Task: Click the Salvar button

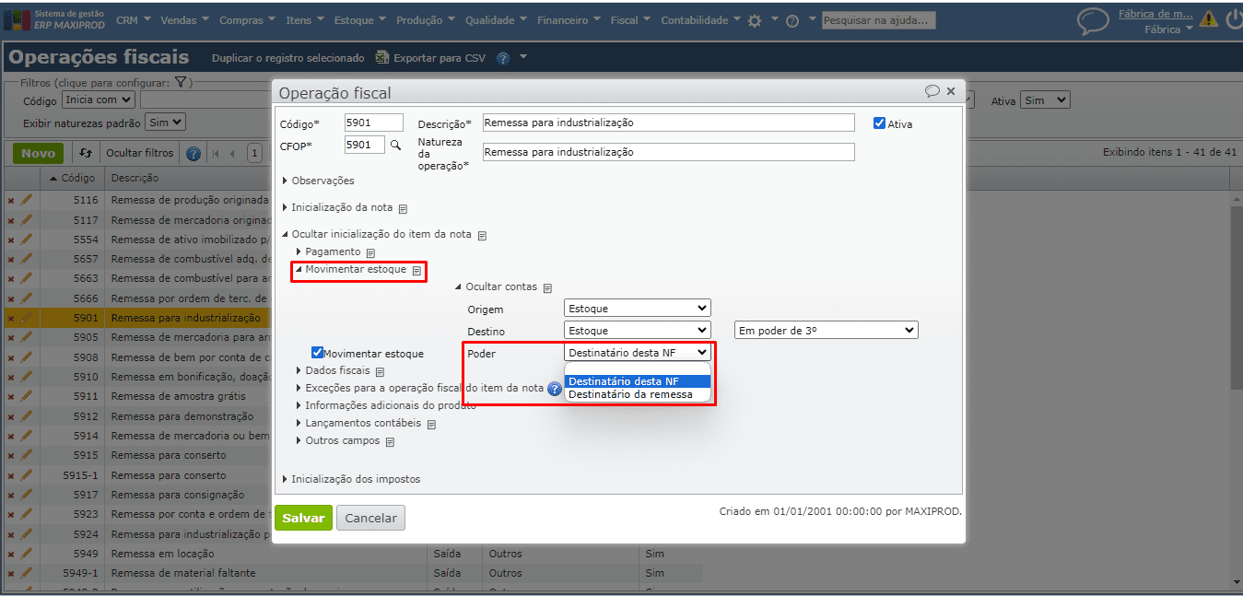Action: pyautogui.click(x=303, y=518)
